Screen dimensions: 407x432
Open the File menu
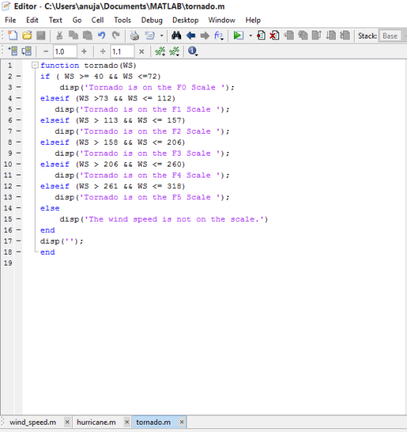10,20
